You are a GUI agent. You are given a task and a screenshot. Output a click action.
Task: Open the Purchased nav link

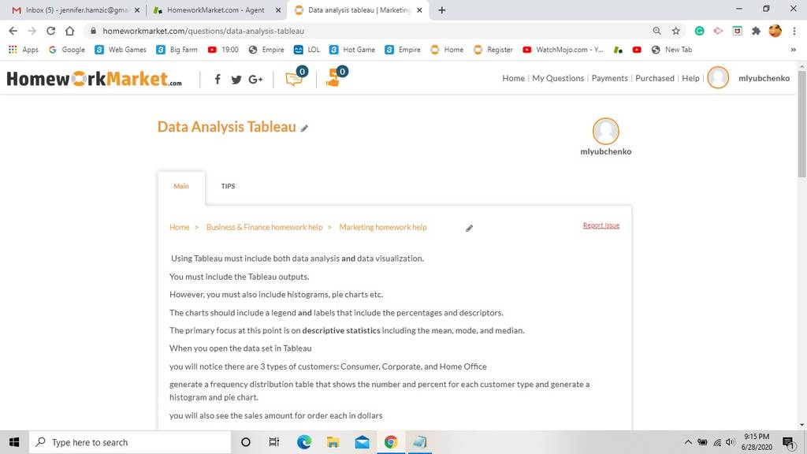[x=655, y=78]
